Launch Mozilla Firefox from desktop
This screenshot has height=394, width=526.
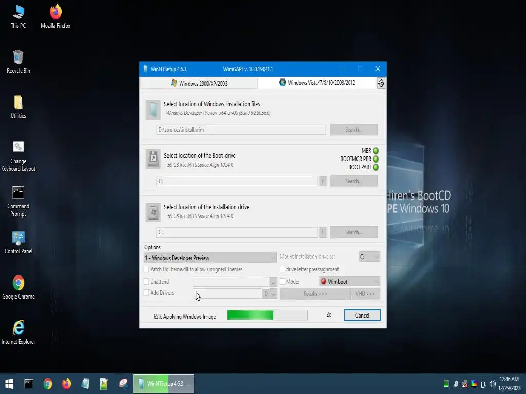(x=55, y=17)
